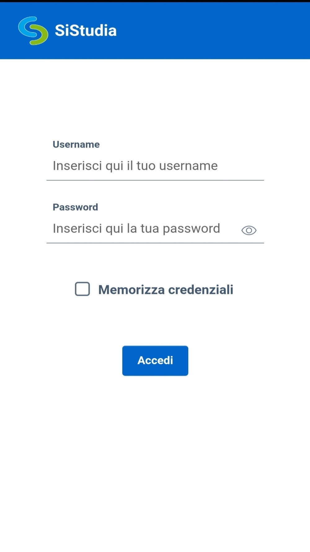Viewport: 310px width, 552px height.
Task: Click the SiStudia swirl logo icon
Action: pos(33,31)
